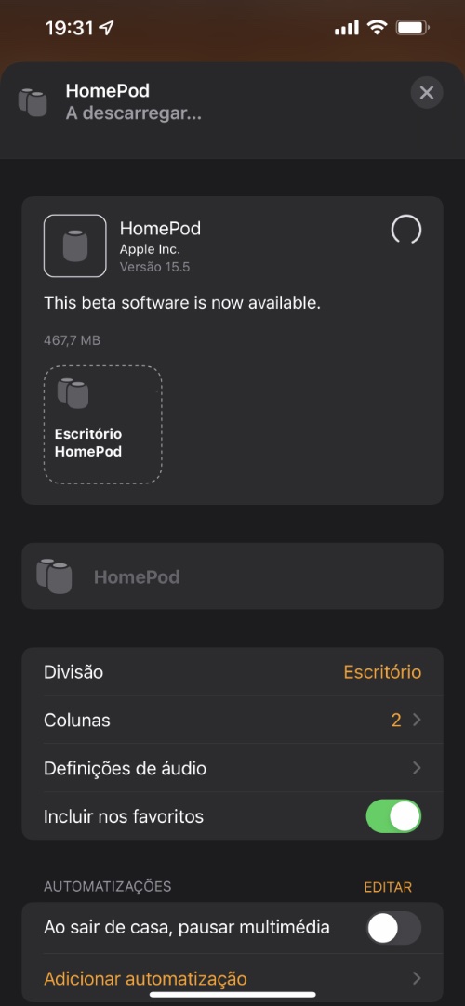This screenshot has height=1006, width=465.
Task: Close the HomePod settings sheet
Action: tap(427, 93)
